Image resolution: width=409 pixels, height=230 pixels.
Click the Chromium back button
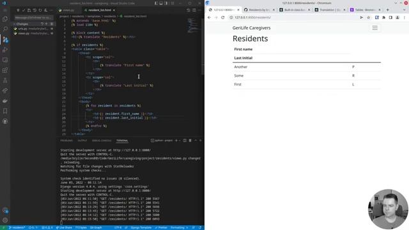pos(209,17)
